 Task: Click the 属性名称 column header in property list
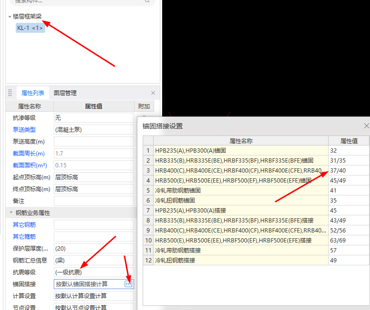pyautogui.click(x=29, y=107)
